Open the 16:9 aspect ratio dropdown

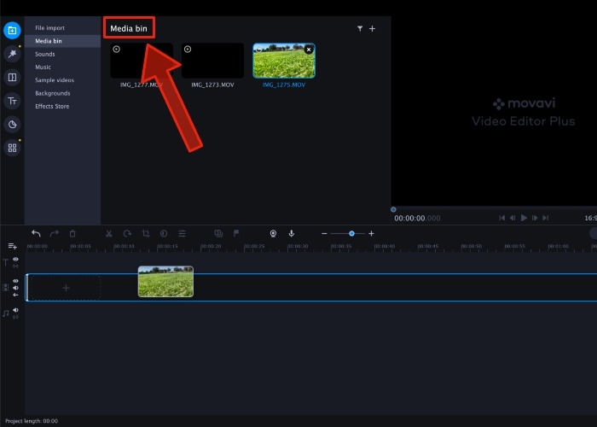(590, 219)
